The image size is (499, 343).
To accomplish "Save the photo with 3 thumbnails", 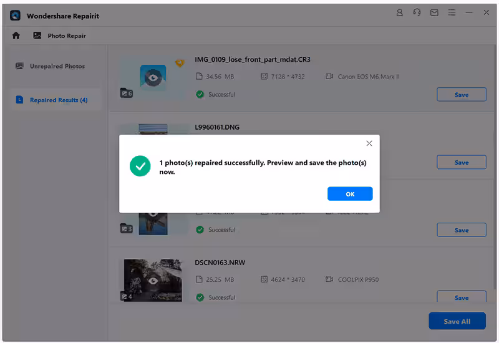I will coord(461,229).
